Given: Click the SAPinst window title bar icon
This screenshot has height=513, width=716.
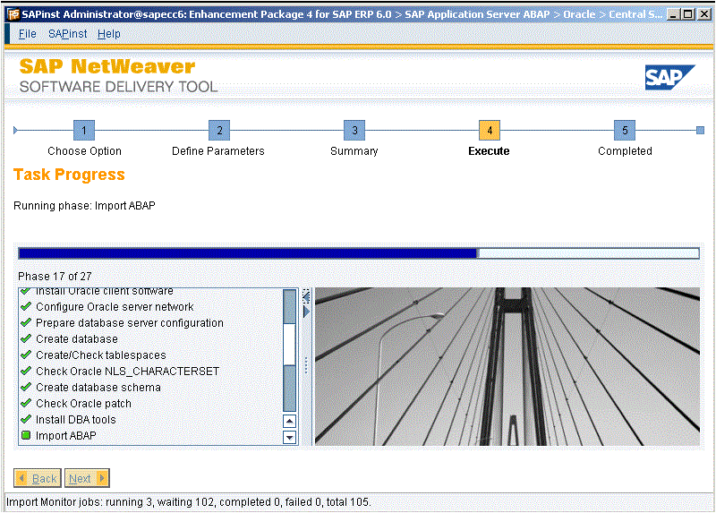Looking at the screenshot, I should [12, 15].
